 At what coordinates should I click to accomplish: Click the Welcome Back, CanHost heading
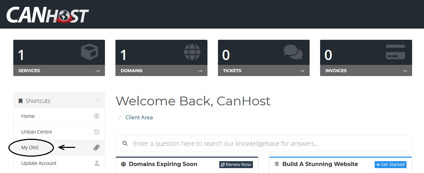(193, 101)
